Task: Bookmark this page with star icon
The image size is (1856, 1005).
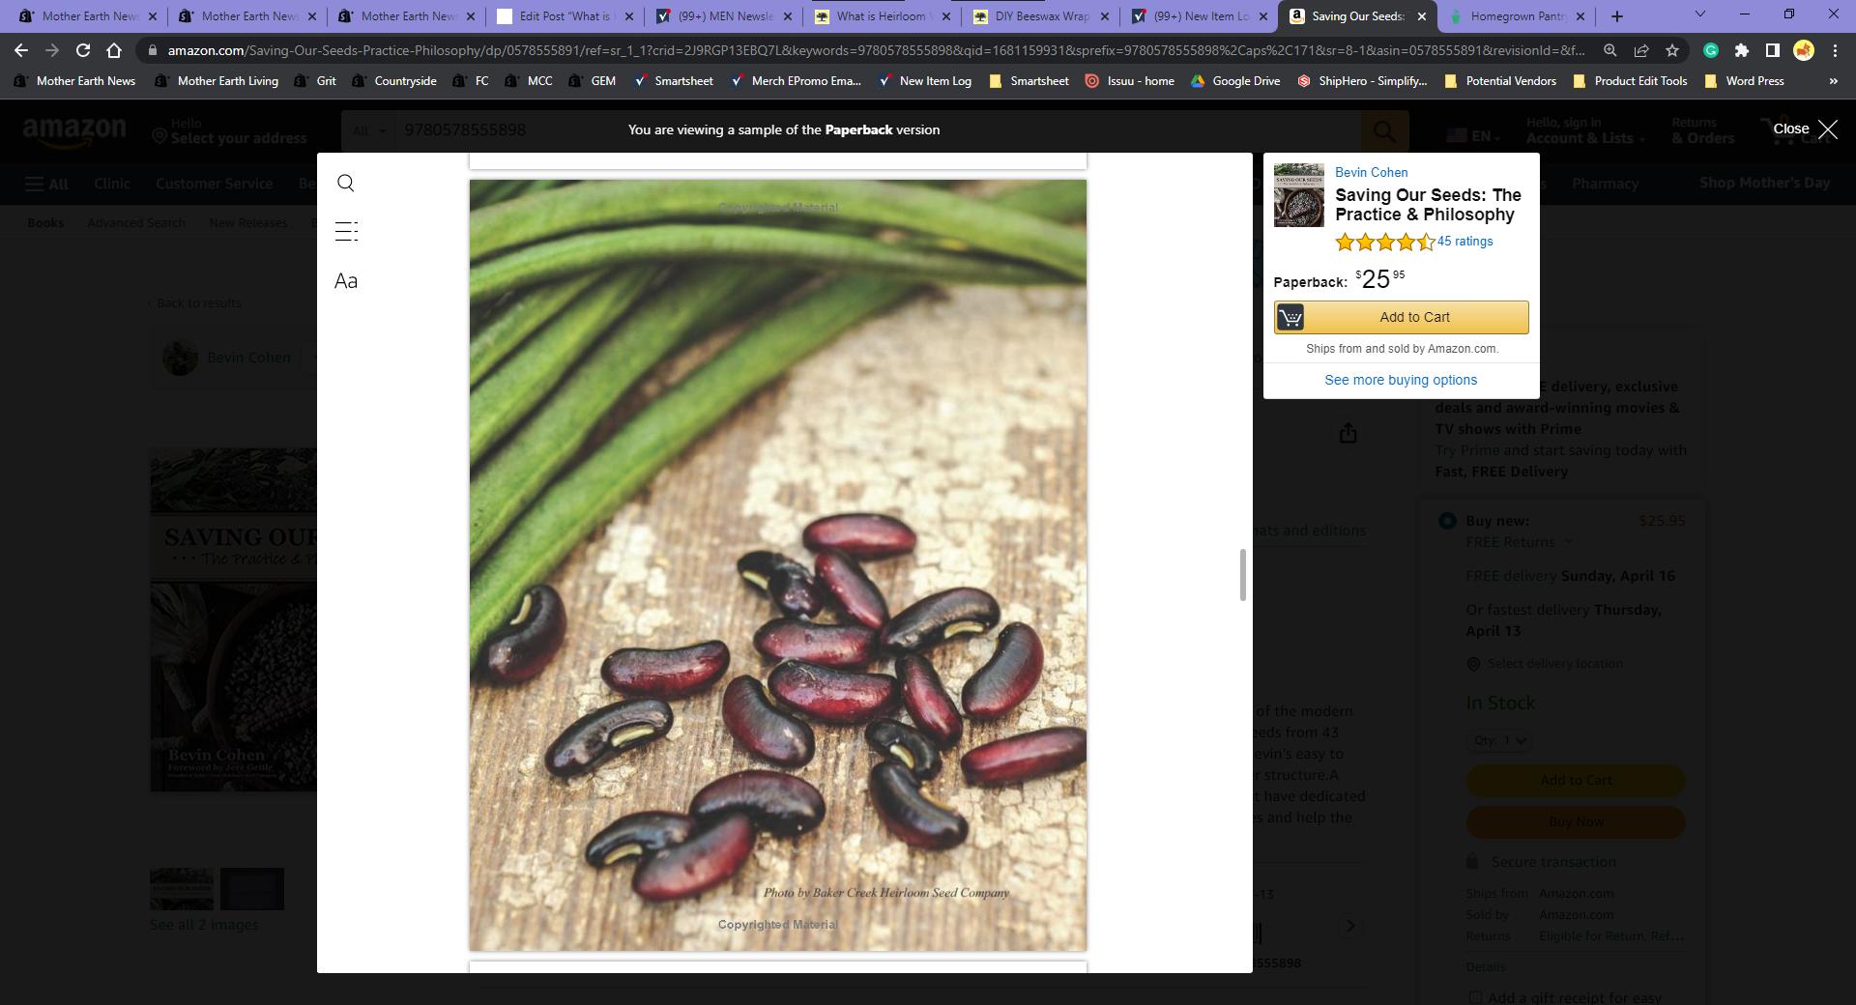Action: pos(1672,50)
